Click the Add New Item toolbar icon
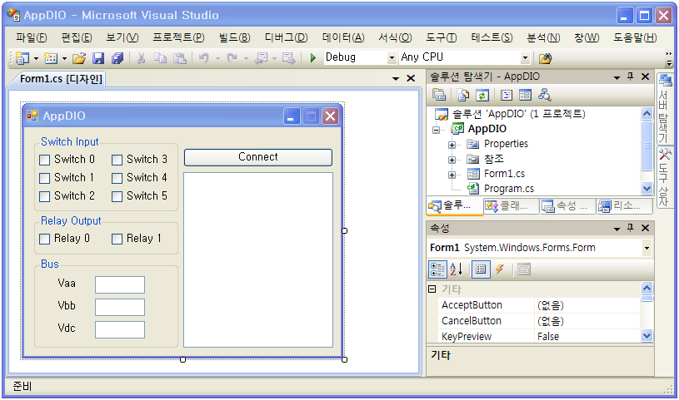This screenshot has width=679, height=400. tap(51, 57)
